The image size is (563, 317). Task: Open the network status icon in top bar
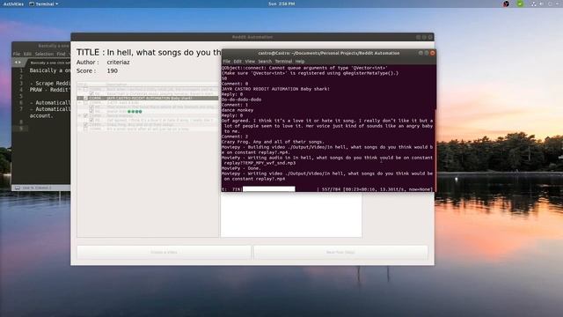pyautogui.click(x=534, y=4)
